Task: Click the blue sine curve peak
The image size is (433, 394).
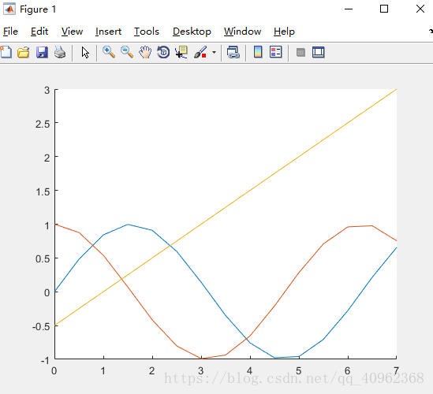Action: click(128, 225)
